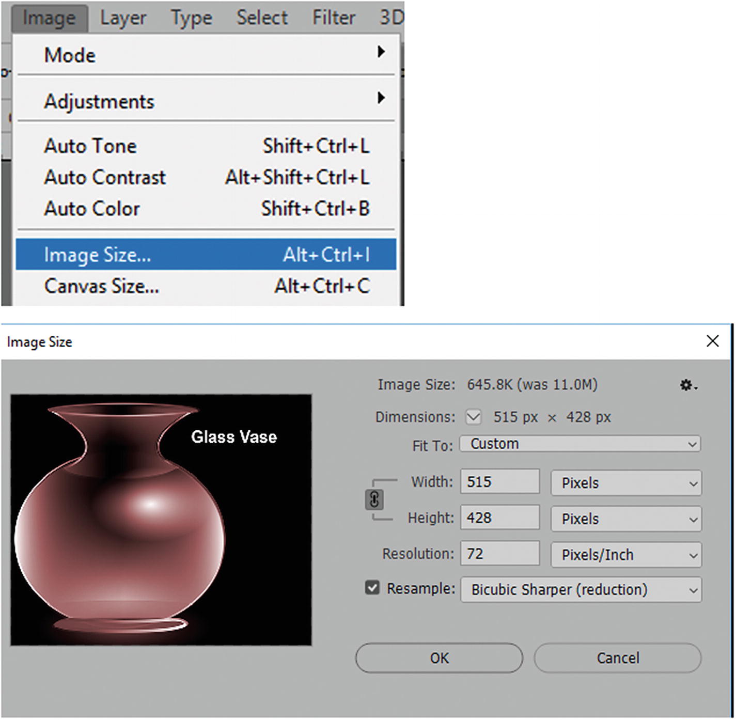The height and width of the screenshot is (720, 736).
Task: Click Cancel to discard changes
Action: tap(617, 658)
